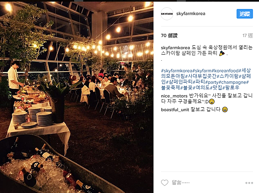The height and width of the screenshot is (193, 259).
Task: Open the three-dots more options menu
Action: click(x=249, y=183)
